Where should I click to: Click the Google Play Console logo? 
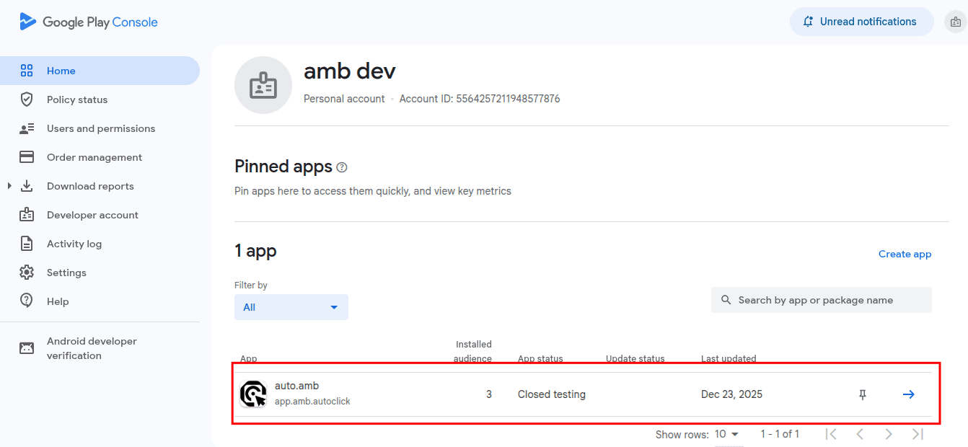89,22
